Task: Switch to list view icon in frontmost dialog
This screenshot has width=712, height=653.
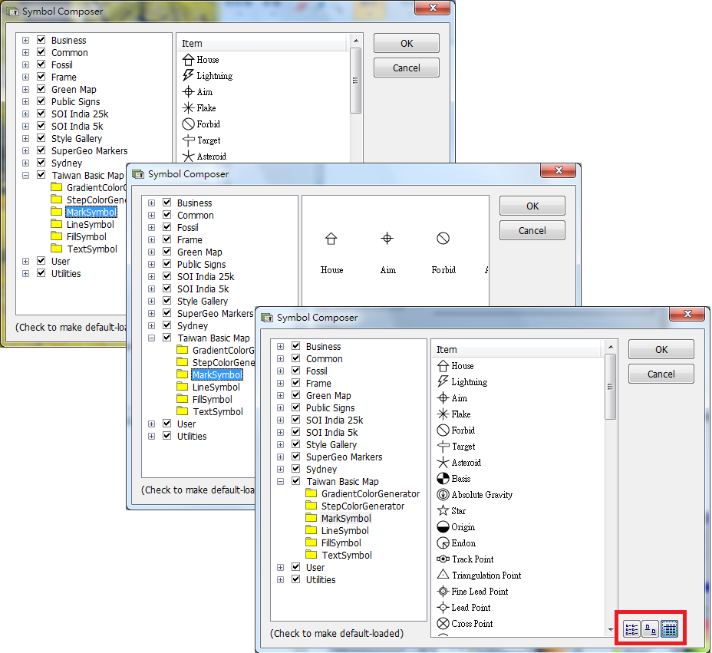Action: [x=631, y=630]
